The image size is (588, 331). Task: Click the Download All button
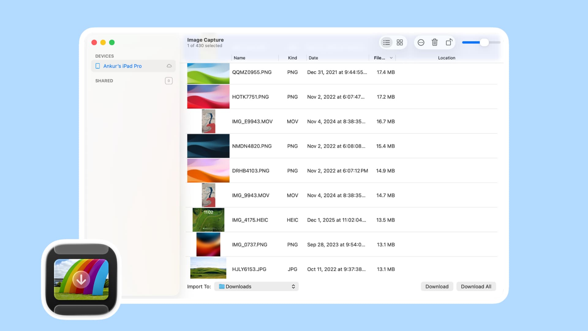click(476, 287)
